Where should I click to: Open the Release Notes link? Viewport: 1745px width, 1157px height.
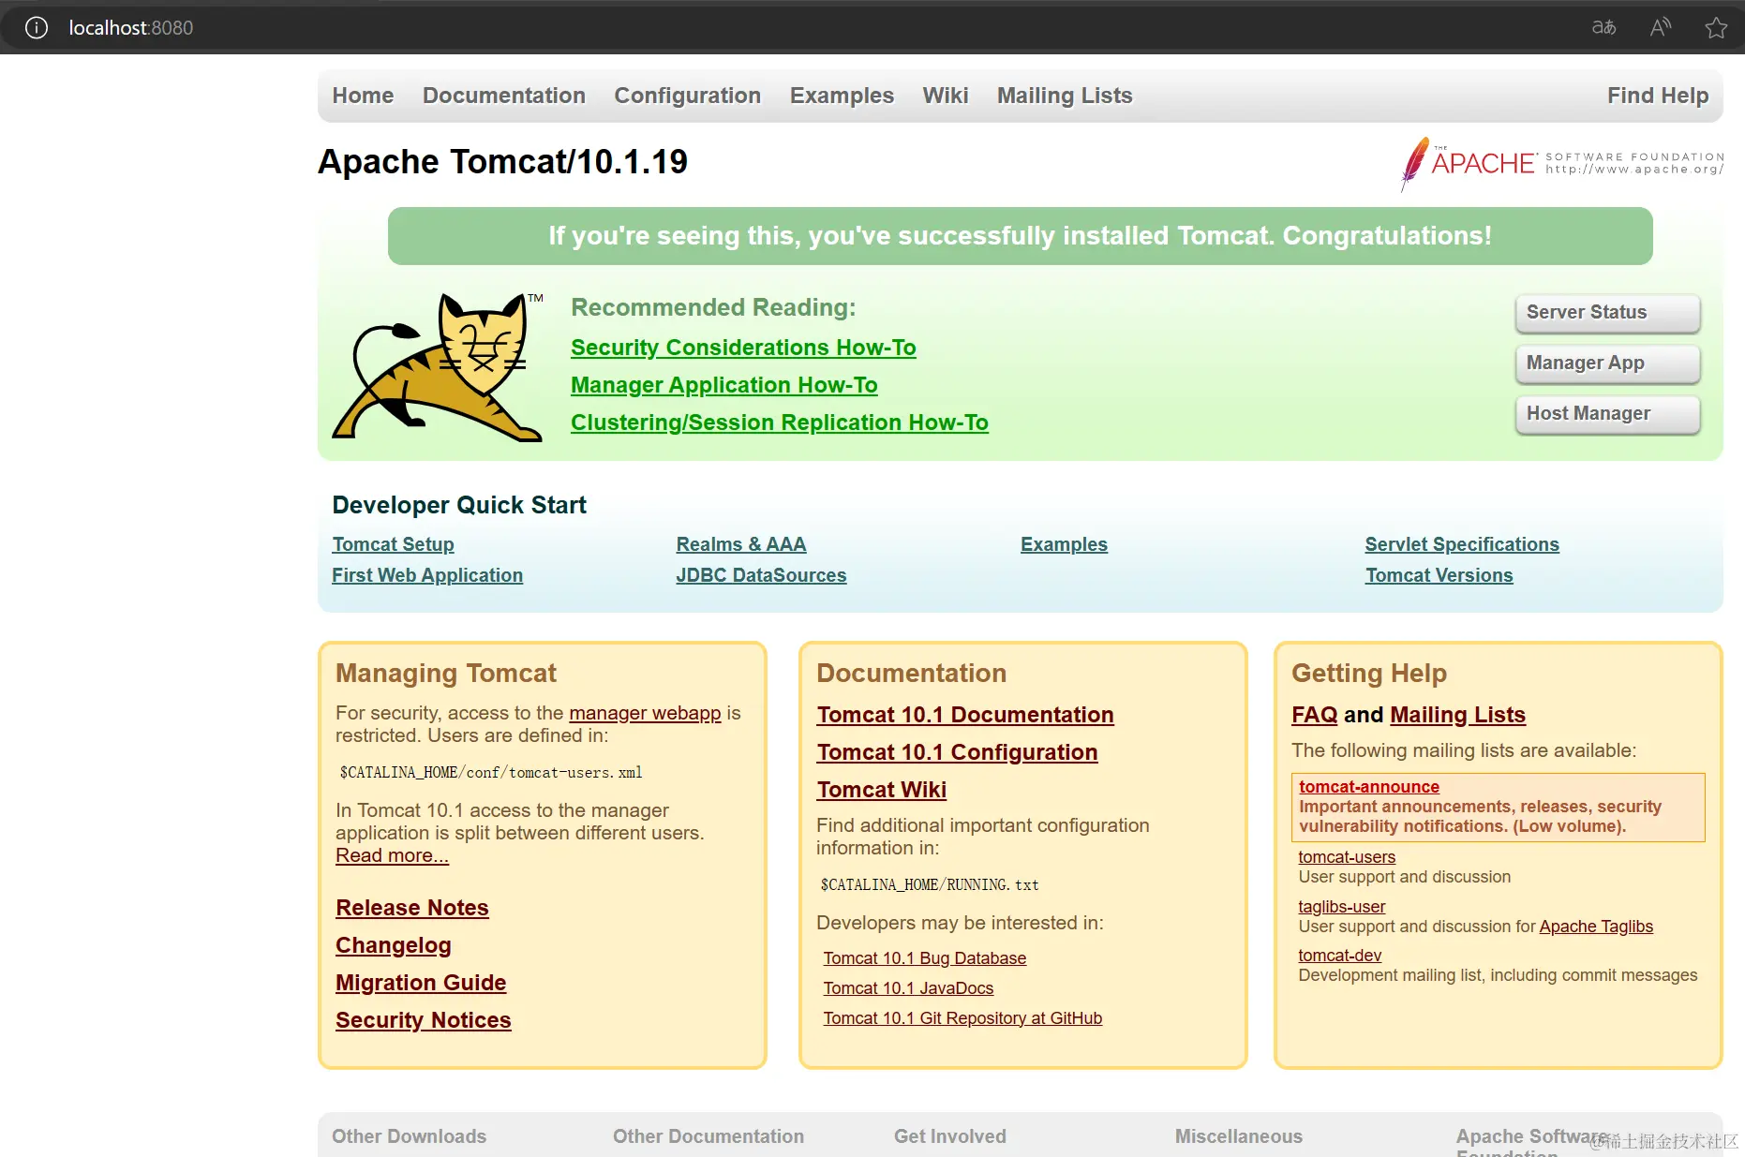[x=412, y=908]
